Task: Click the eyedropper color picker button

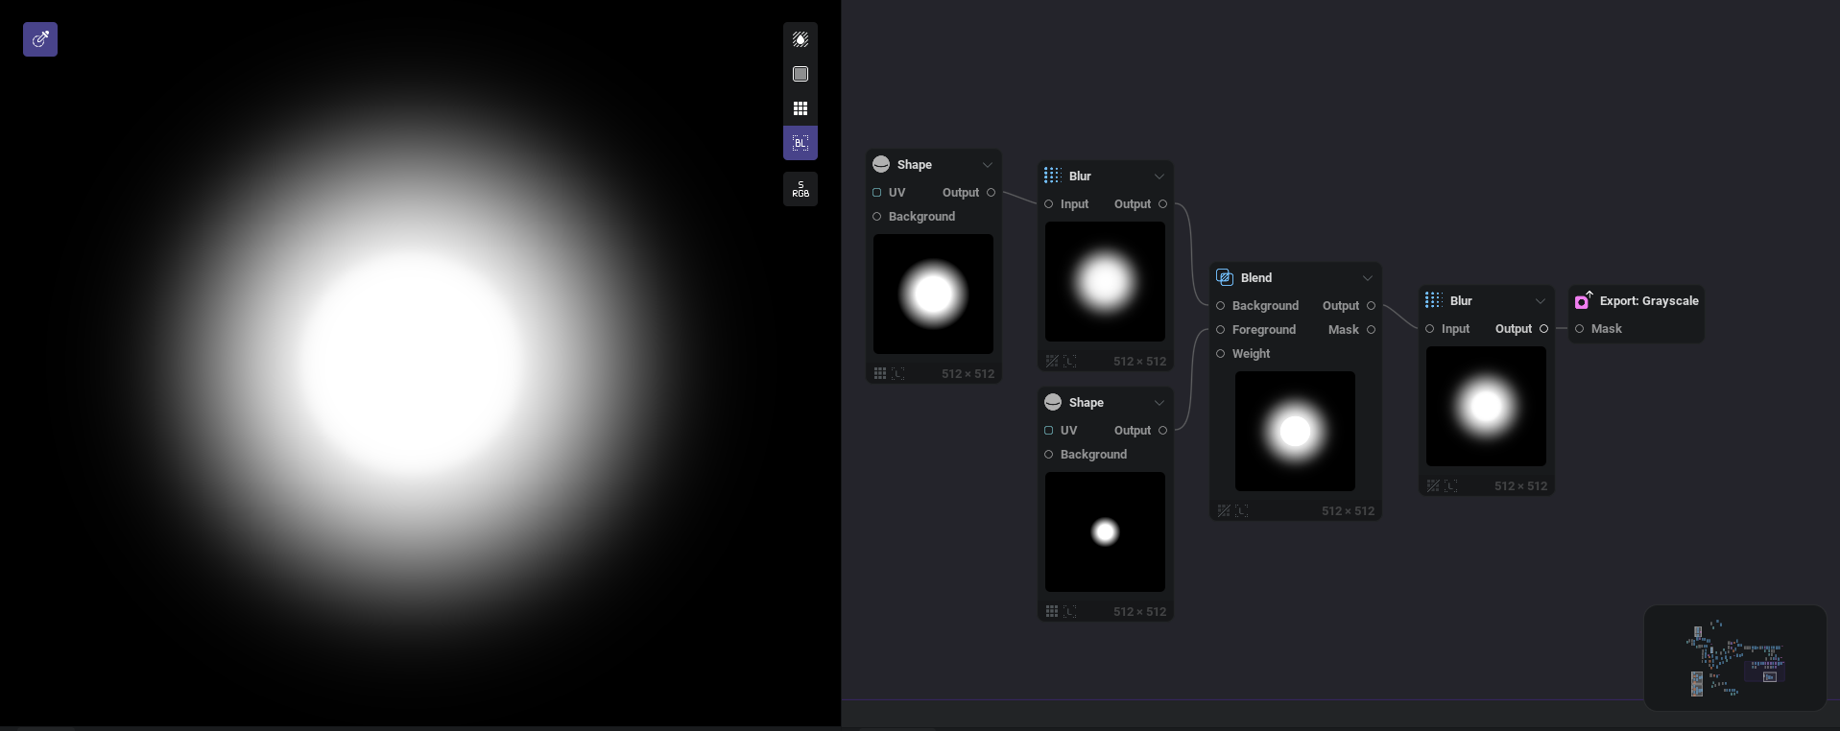Action: coord(40,39)
